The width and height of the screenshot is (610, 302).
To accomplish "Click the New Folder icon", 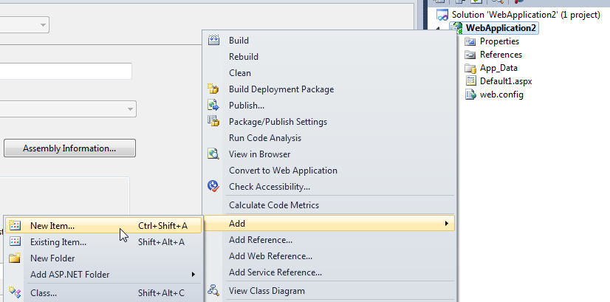I will [x=15, y=258].
